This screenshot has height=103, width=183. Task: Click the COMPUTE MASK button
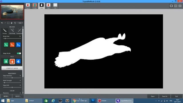[x=12, y=68]
